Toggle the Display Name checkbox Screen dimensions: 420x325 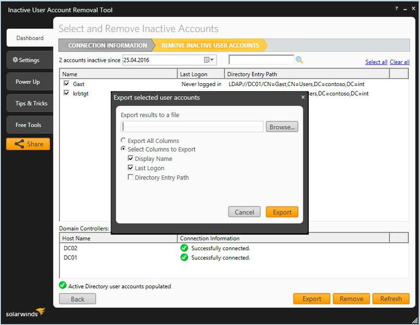130,158
